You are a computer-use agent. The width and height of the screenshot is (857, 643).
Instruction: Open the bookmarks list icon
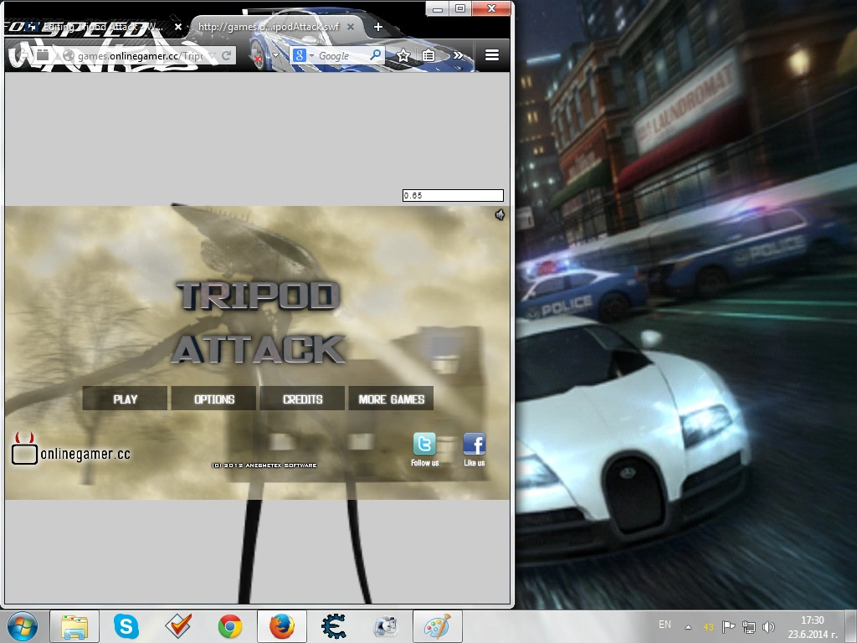428,55
